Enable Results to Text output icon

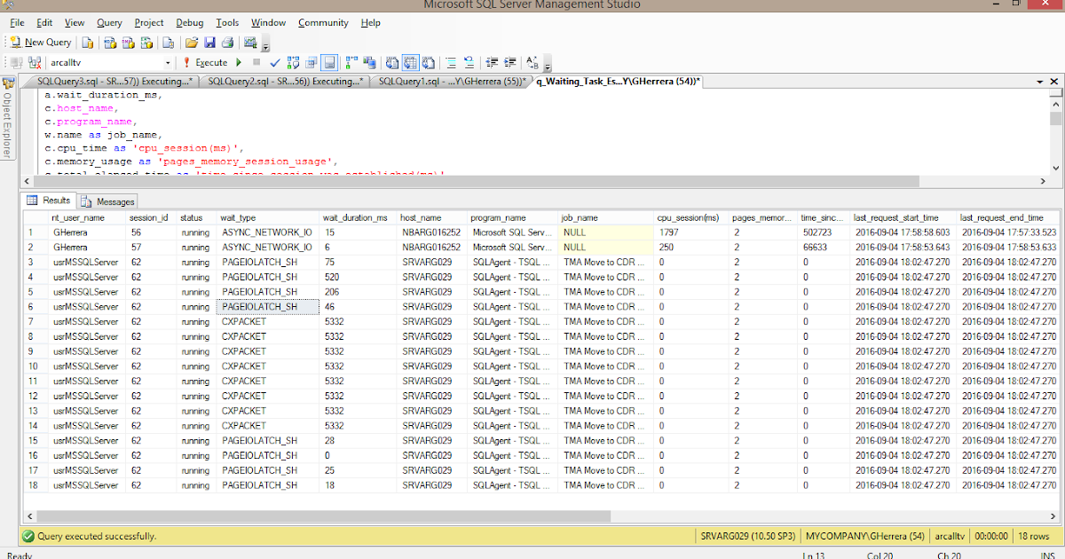(x=391, y=62)
